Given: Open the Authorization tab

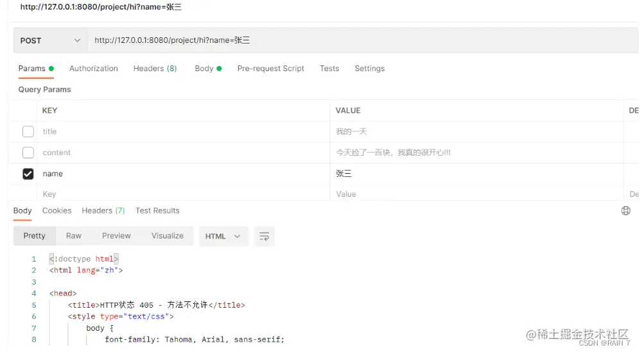Looking at the screenshot, I should [94, 69].
